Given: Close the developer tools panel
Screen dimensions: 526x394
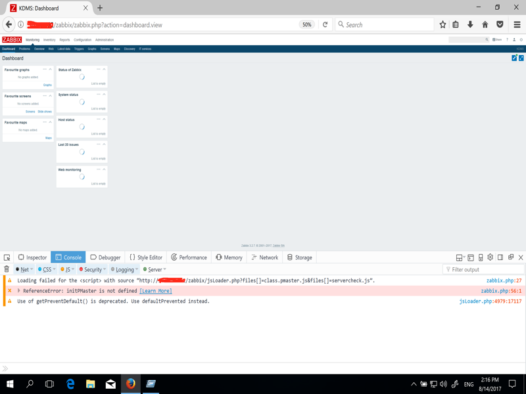Looking at the screenshot, I should 521,257.
